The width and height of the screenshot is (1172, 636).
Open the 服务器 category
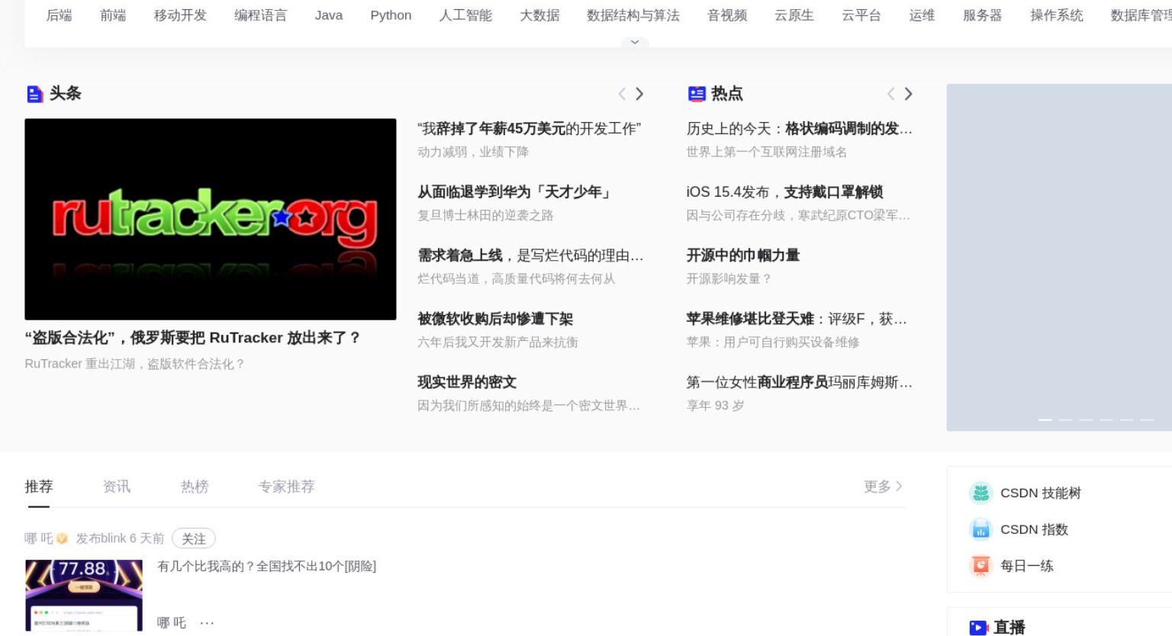[x=982, y=15]
